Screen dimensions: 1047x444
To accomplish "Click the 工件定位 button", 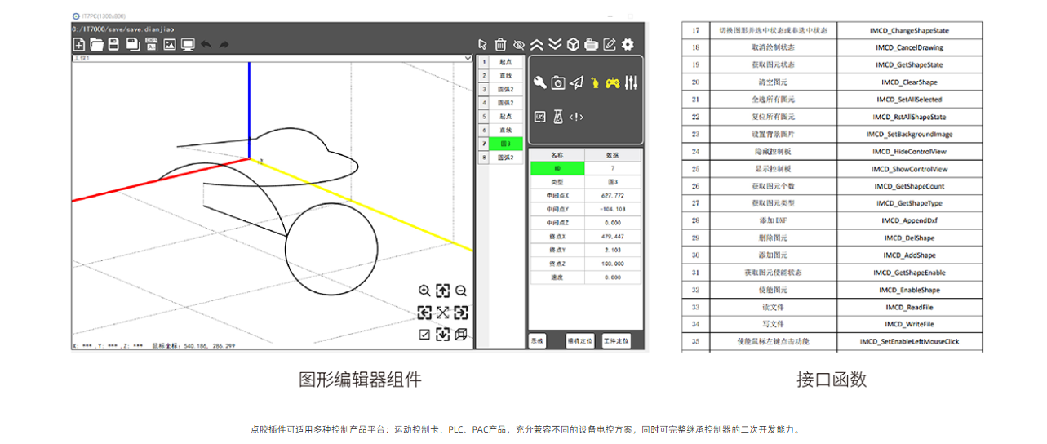I will click(x=616, y=340).
